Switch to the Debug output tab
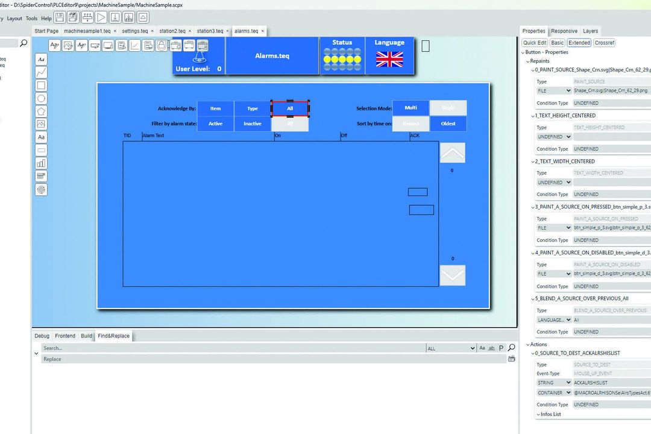The width and height of the screenshot is (651, 434). point(42,336)
